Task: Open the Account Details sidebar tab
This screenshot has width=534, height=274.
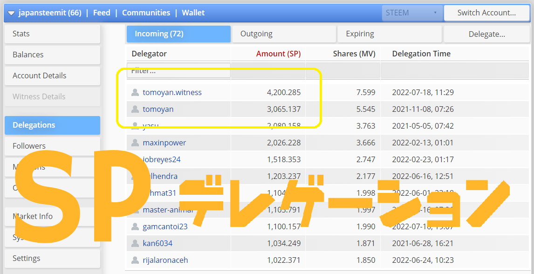Action: pos(53,75)
